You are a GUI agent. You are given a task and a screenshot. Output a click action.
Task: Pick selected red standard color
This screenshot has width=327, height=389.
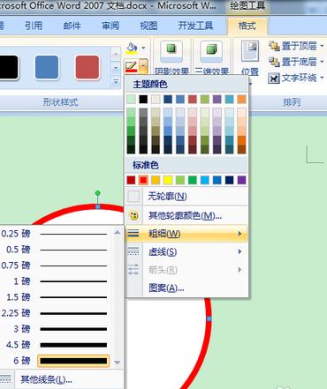[143, 180]
